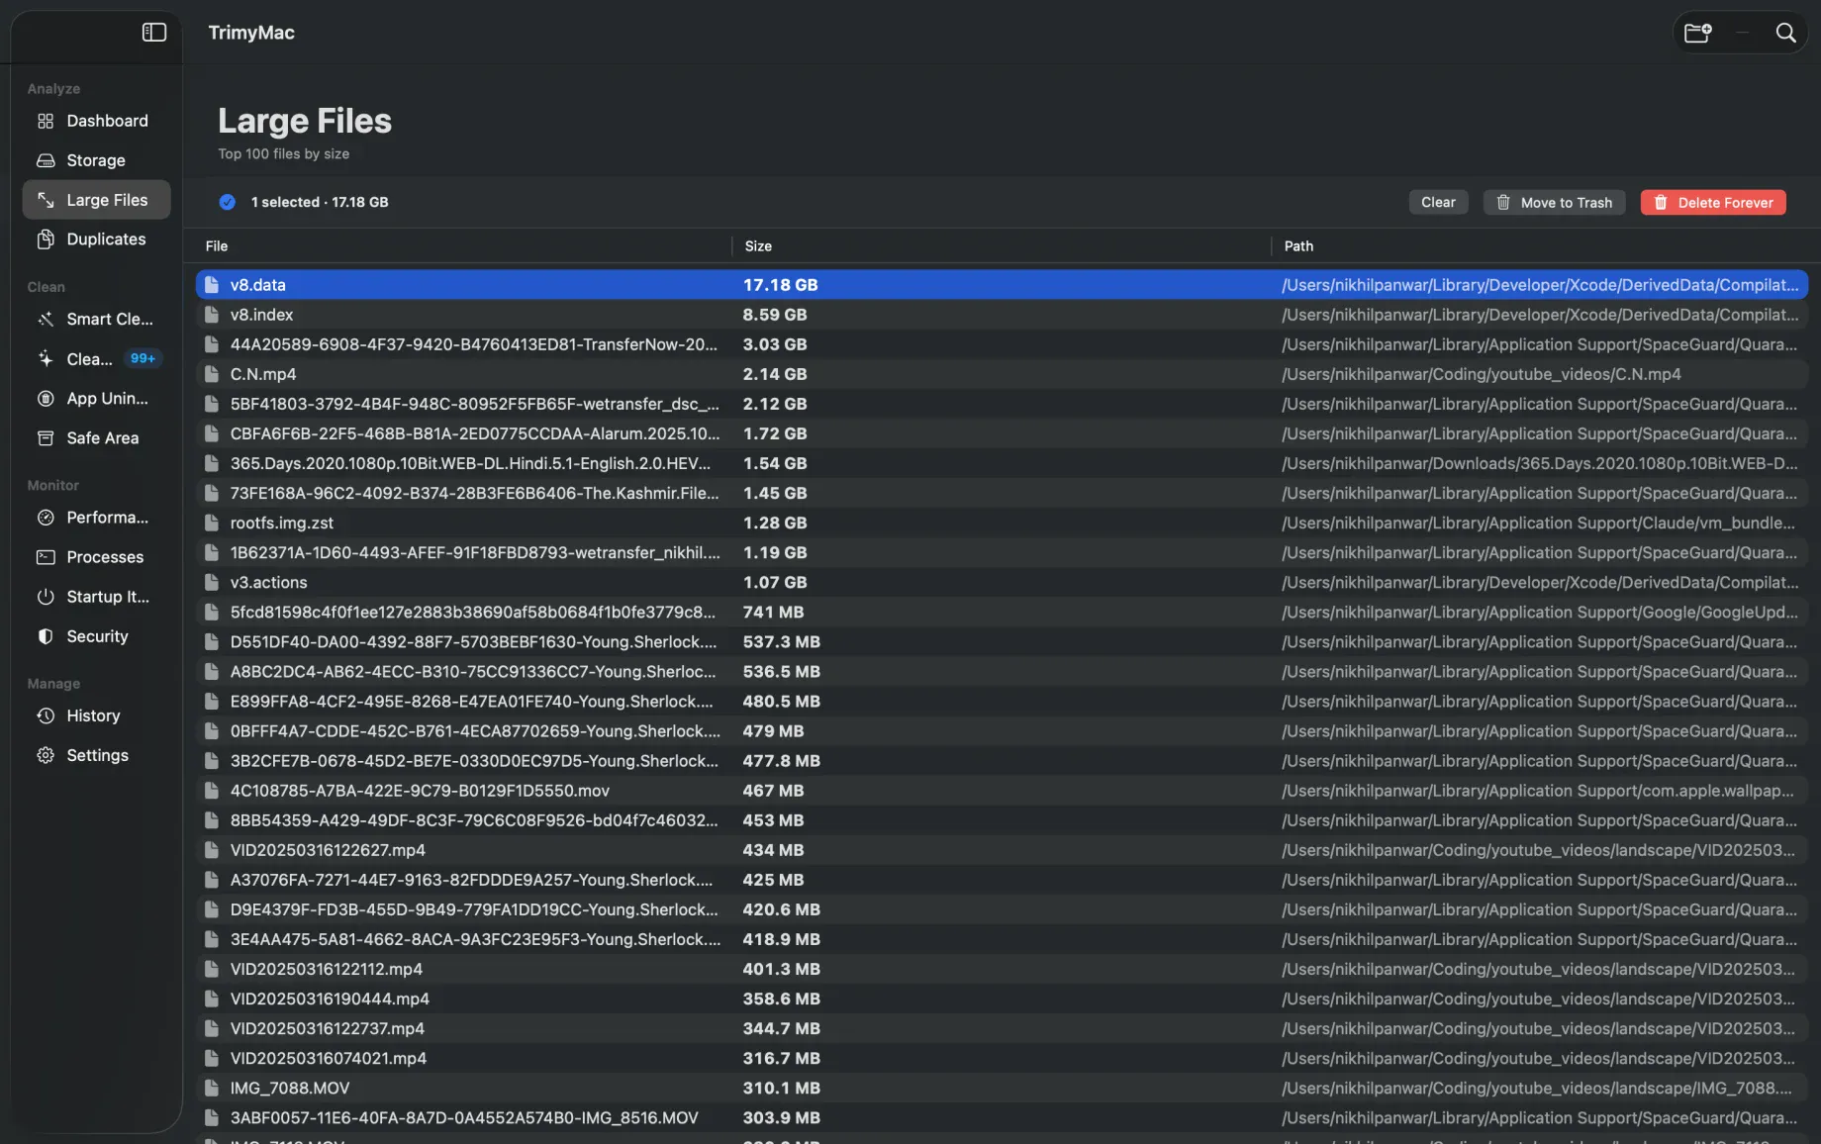Viewport: 1821px width, 1144px height.
Task: Select 3ABF0057 IMG_8516.MOV row
Action: (x=1002, y=1117)
